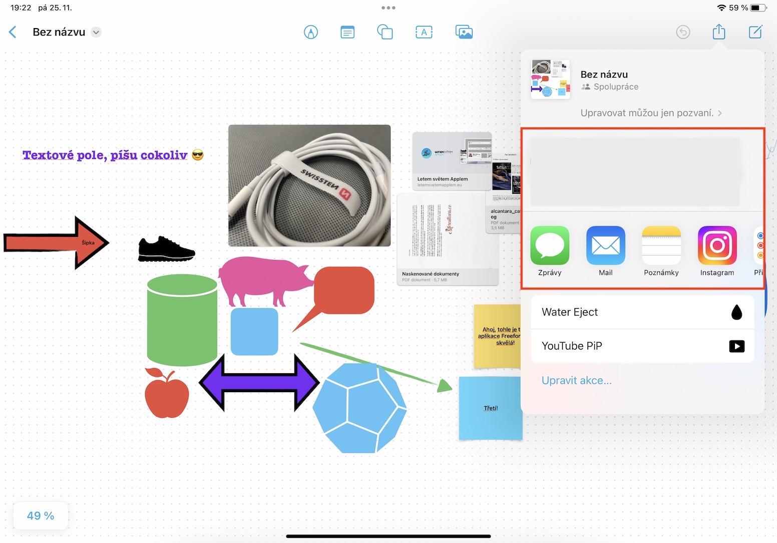Select the green diagonal line arrow

(x=375, y=366)
